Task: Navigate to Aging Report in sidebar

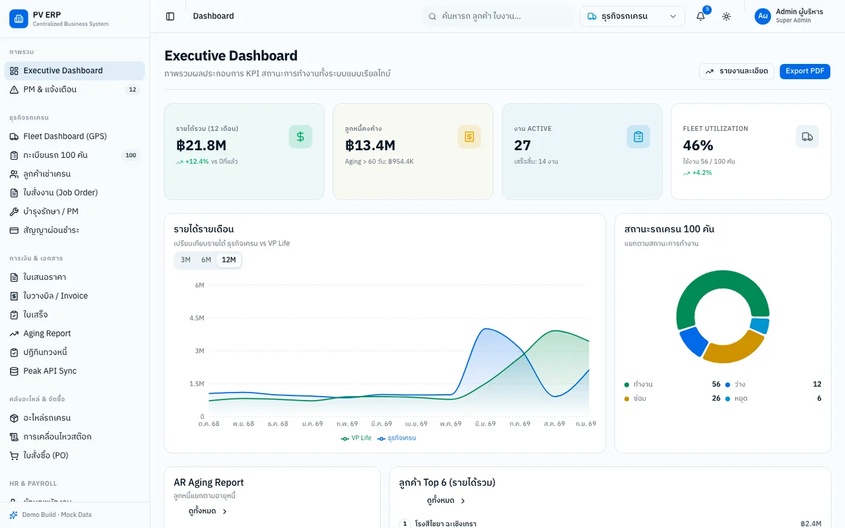Action: 75,334
